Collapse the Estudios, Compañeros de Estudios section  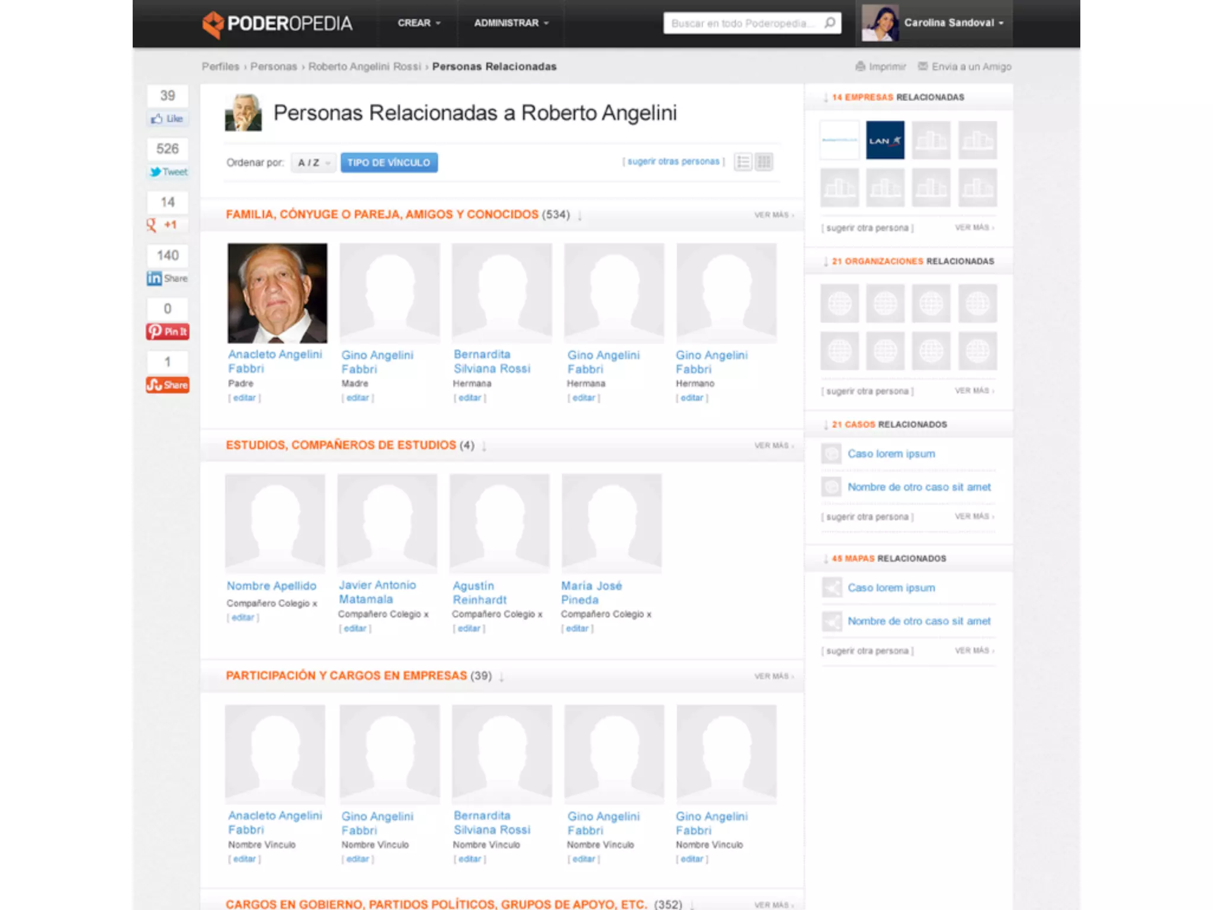[x=484, y=446]
